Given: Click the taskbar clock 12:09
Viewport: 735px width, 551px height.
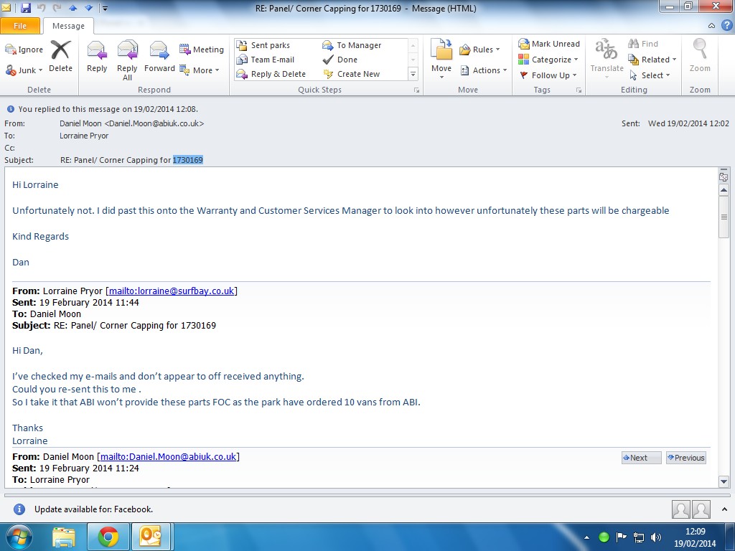Looking at the screenshot, I should (695, 532).
